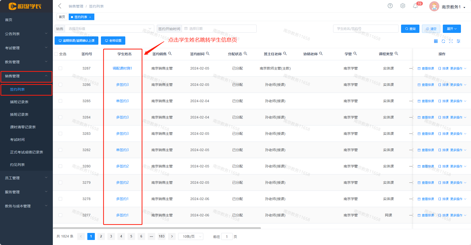The image size is (471, 245).
Task: Click search icon next to 签约销售 header
Action: [x=170, y=53]
